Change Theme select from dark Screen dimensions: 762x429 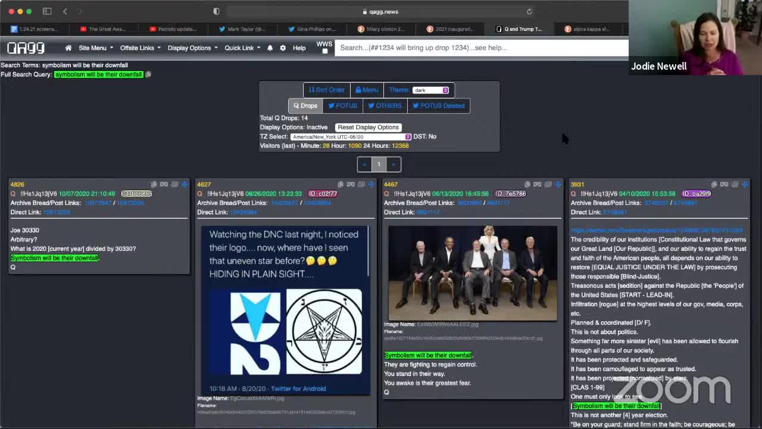click(430, 90)
